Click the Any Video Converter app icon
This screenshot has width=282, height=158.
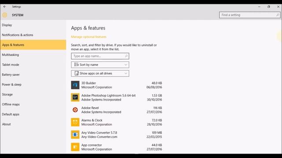[x=75, y=135]
